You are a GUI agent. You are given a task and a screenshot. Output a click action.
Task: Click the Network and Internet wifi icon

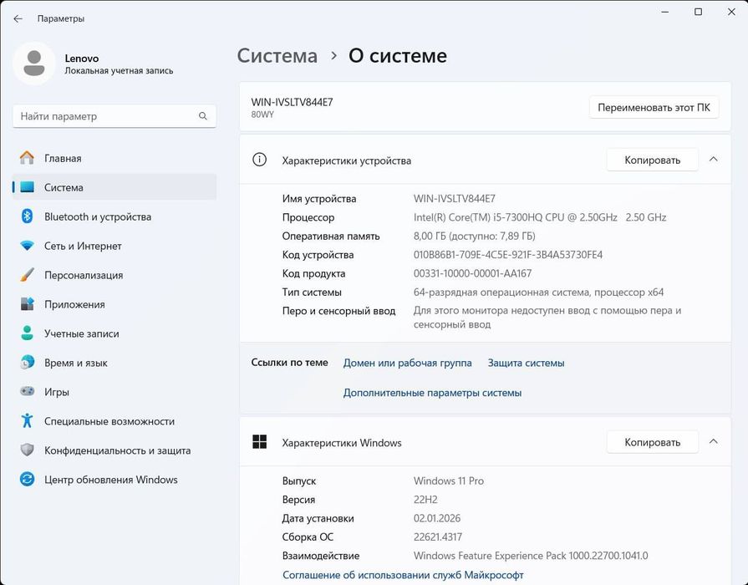coord(27,246)
